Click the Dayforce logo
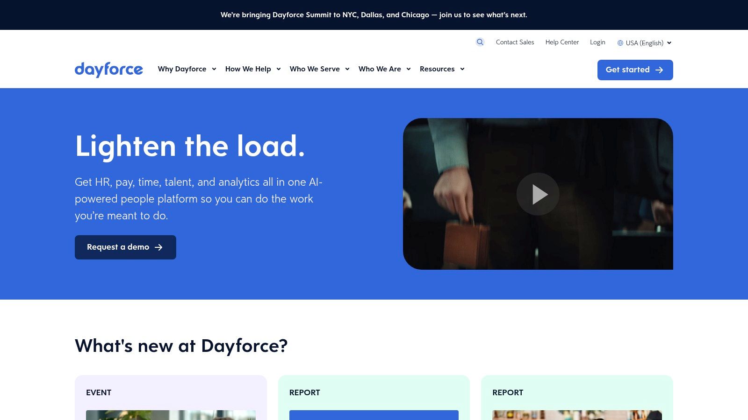The height and width of the screenshot is (420, 748). [x=109, y=70]
